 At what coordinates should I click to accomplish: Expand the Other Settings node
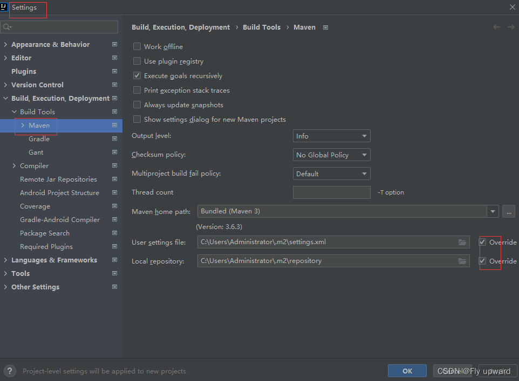click(5, 287)
